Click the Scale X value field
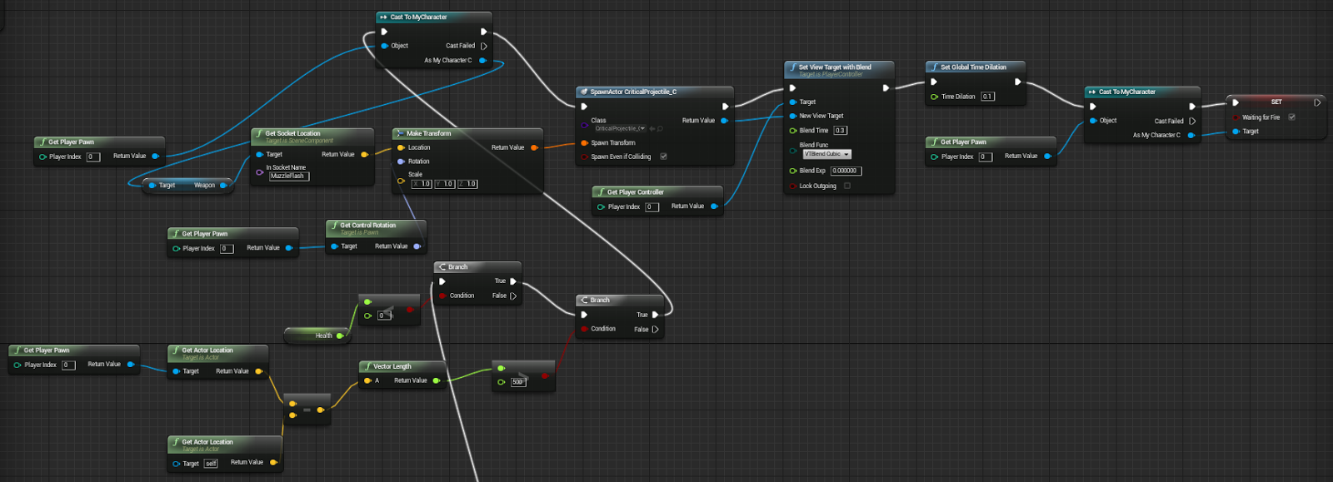The image size is (1333, 482). 422,184
